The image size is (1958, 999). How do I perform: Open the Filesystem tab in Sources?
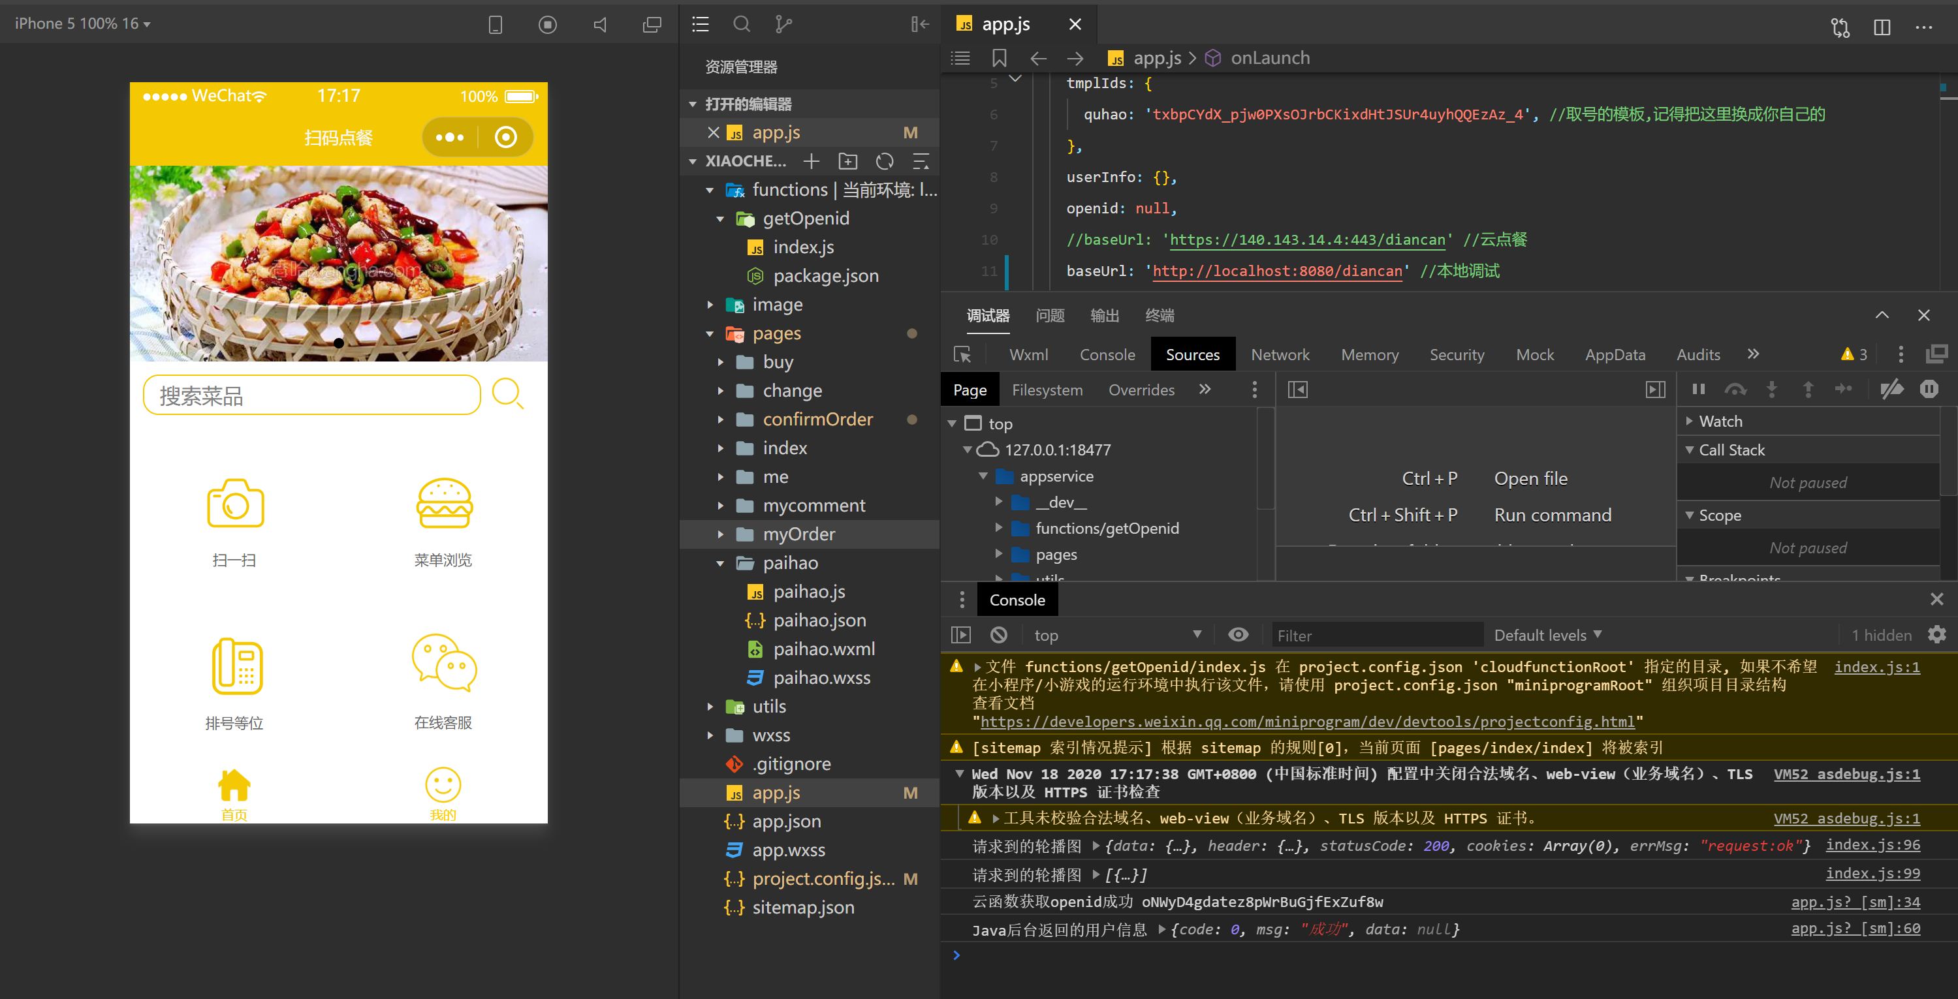click(1047, 390)
